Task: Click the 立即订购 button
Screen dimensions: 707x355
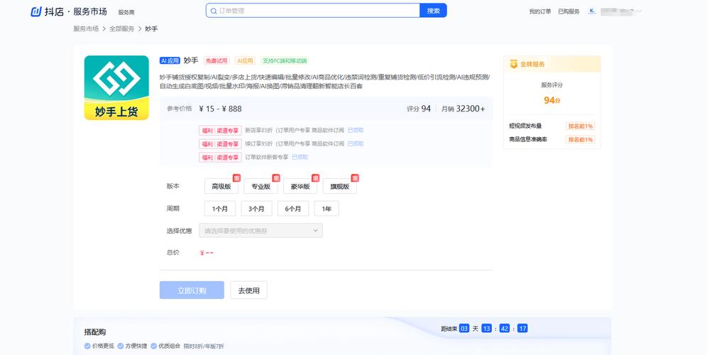Action: (192, 290)
